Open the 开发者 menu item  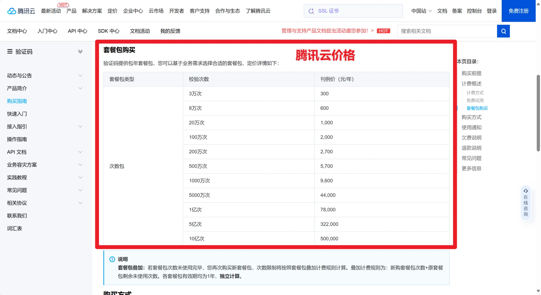point(176,11)
